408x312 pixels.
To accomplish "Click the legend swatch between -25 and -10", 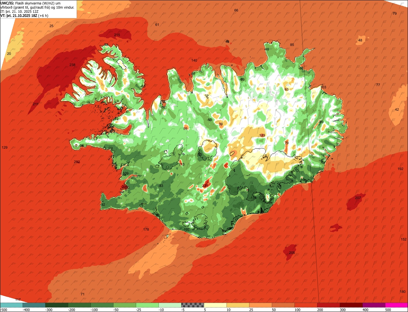I will 147,305.
